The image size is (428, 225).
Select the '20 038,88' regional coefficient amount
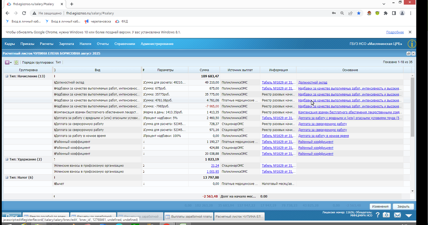[204, 154]
